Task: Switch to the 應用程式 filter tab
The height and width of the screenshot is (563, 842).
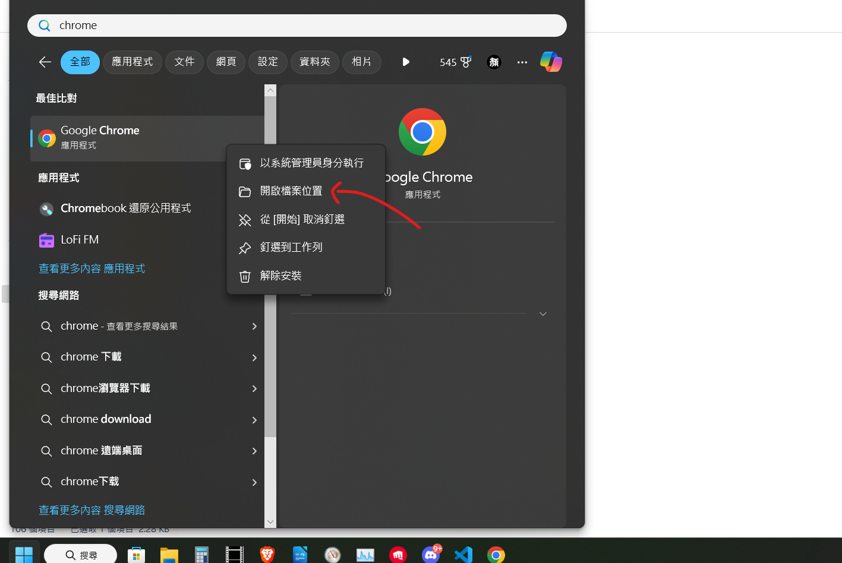Action: [133, 62]
